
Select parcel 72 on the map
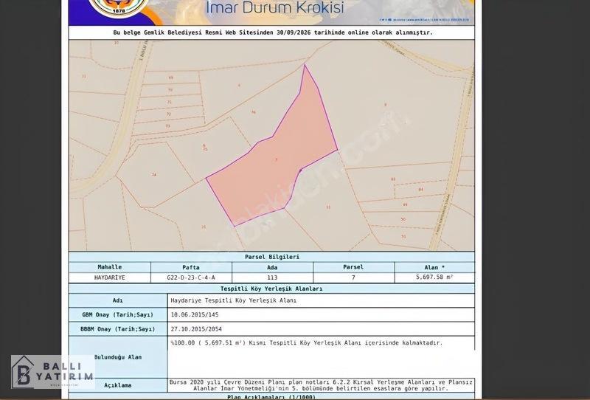point(169,114)
